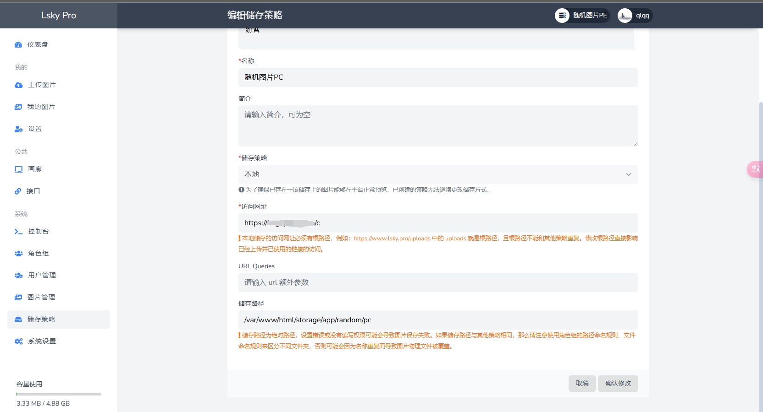Focus the URL Queries input field

tap(438, 282)
